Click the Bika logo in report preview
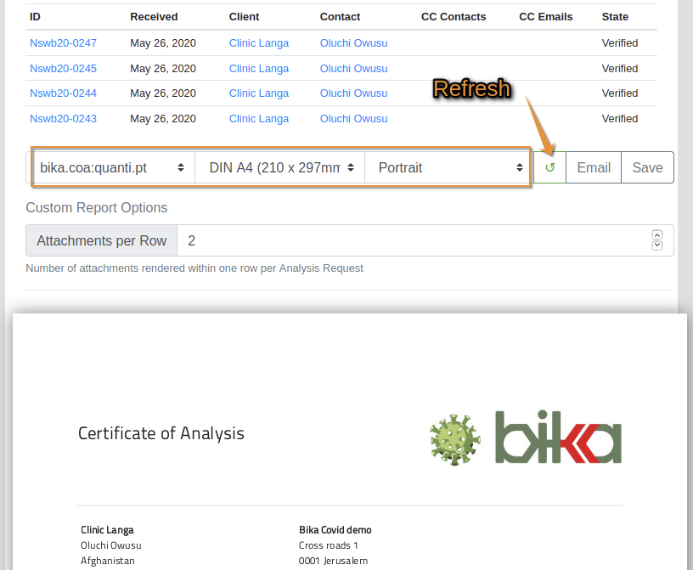Screen dimensions: 693x570 (x=558, y=437)
